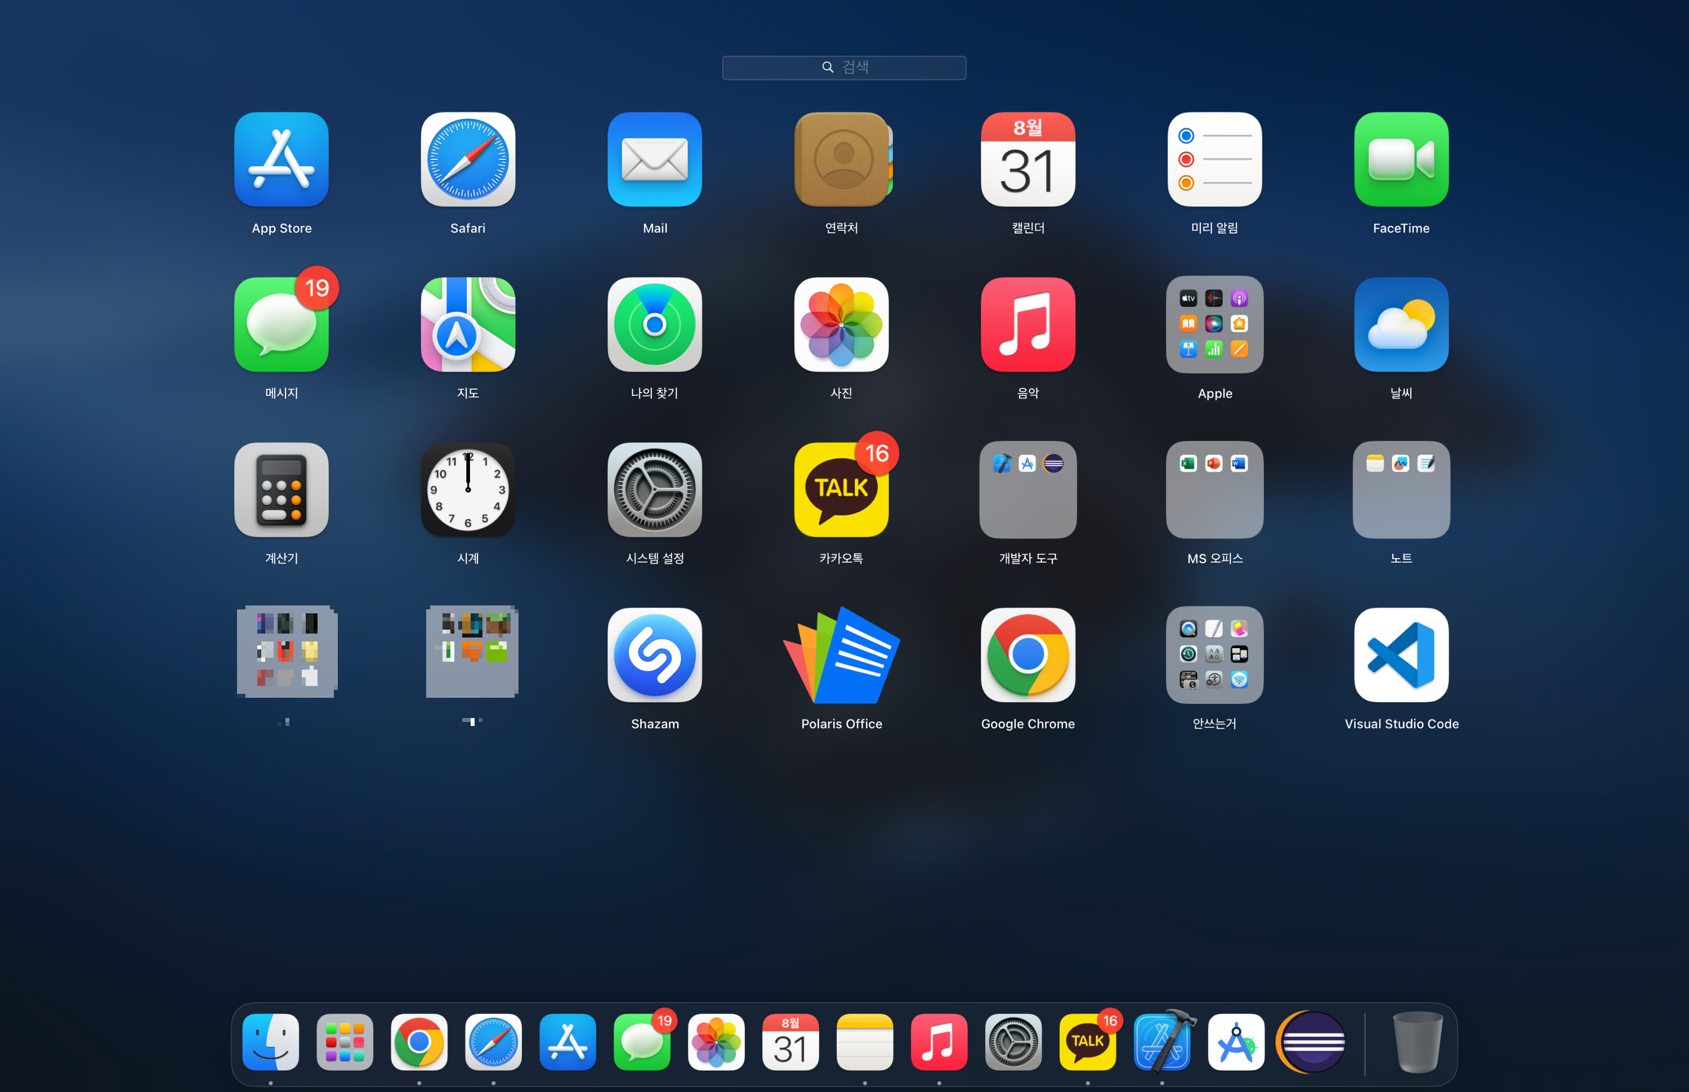Open Visual Studio Code
Screen dimensions: 1689x1092
1401,655
